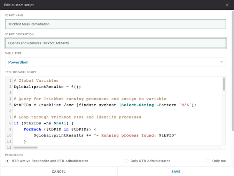Click line number 12 in the editor gutter

pyautogui.click(x=9, y=147)
